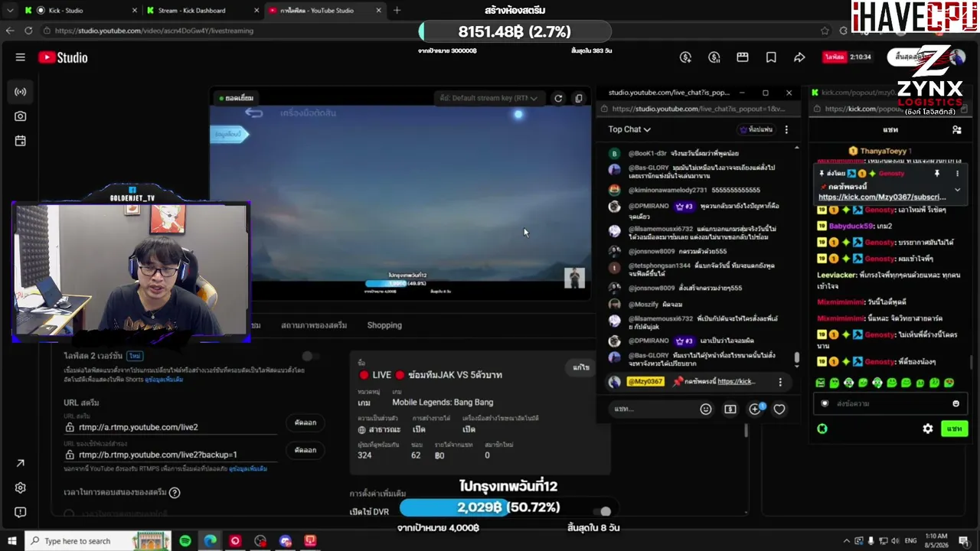Screen dimensions: 980x551
Task: Open YouTube Studio settings gear
Action: 21,487
